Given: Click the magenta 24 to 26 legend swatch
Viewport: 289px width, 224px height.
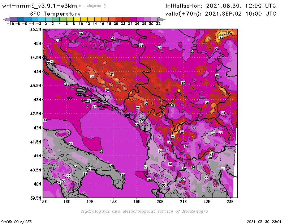Looking at the screenshot, I should point(133,19).
